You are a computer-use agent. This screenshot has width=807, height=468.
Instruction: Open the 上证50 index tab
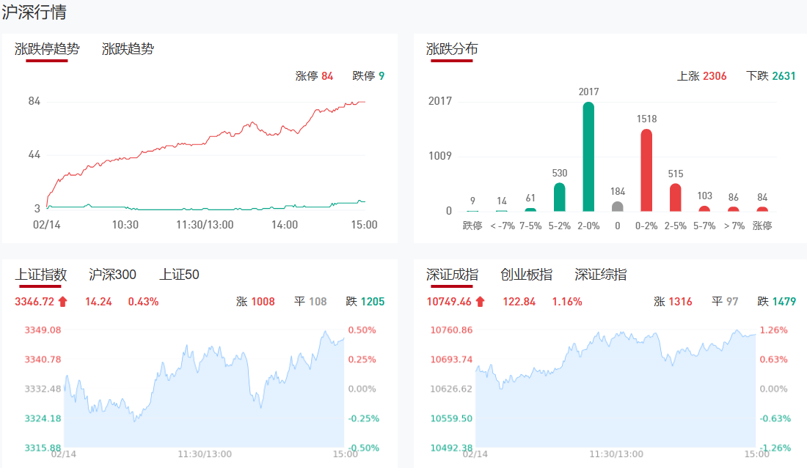pos(180,275)
